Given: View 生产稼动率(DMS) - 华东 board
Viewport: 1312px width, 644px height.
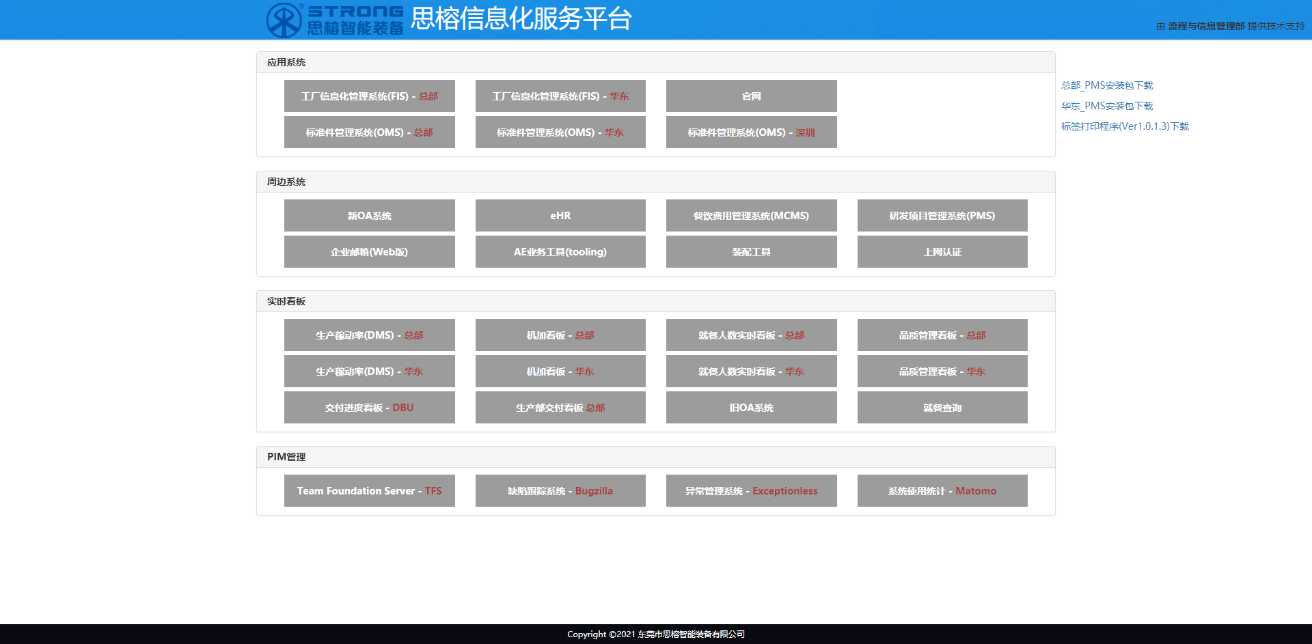Looking at the screenshot, I should pyautogui.click(x=370, y=372).
